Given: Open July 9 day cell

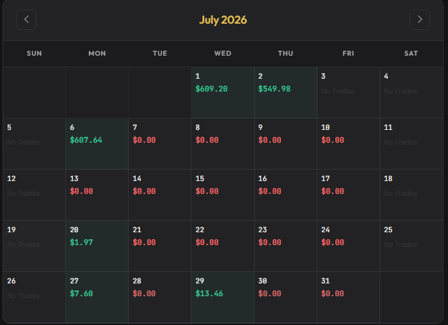Looking at the screenshot, I should 285,144.
